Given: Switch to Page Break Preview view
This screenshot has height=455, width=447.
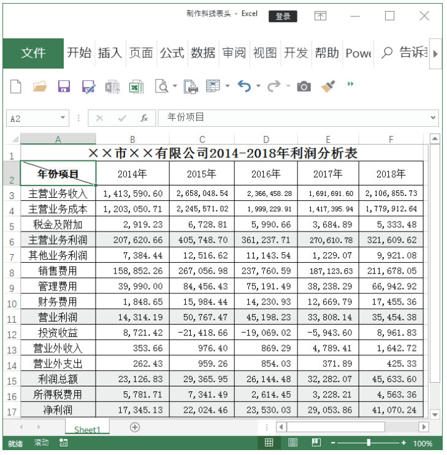Looking at the screenshot, I should click(316, 443).
